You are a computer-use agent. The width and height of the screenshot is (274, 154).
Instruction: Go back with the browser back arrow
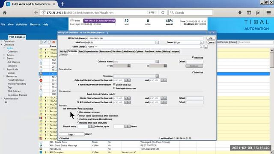[x=36, y=12]
